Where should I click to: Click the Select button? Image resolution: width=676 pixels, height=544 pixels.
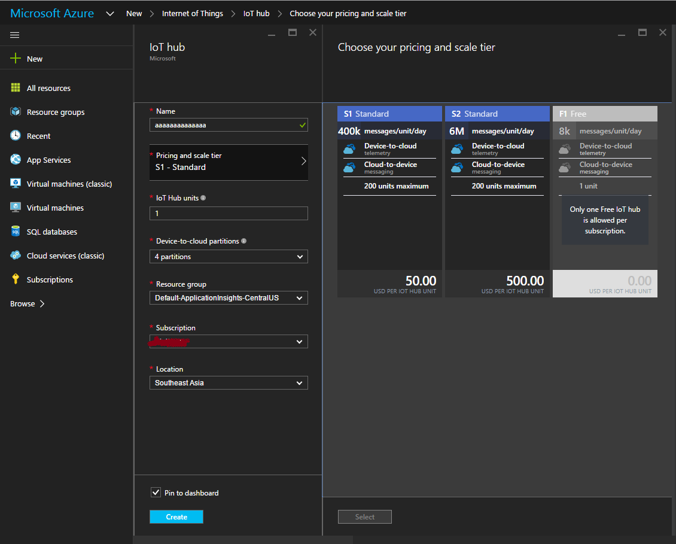pos(365,516)
